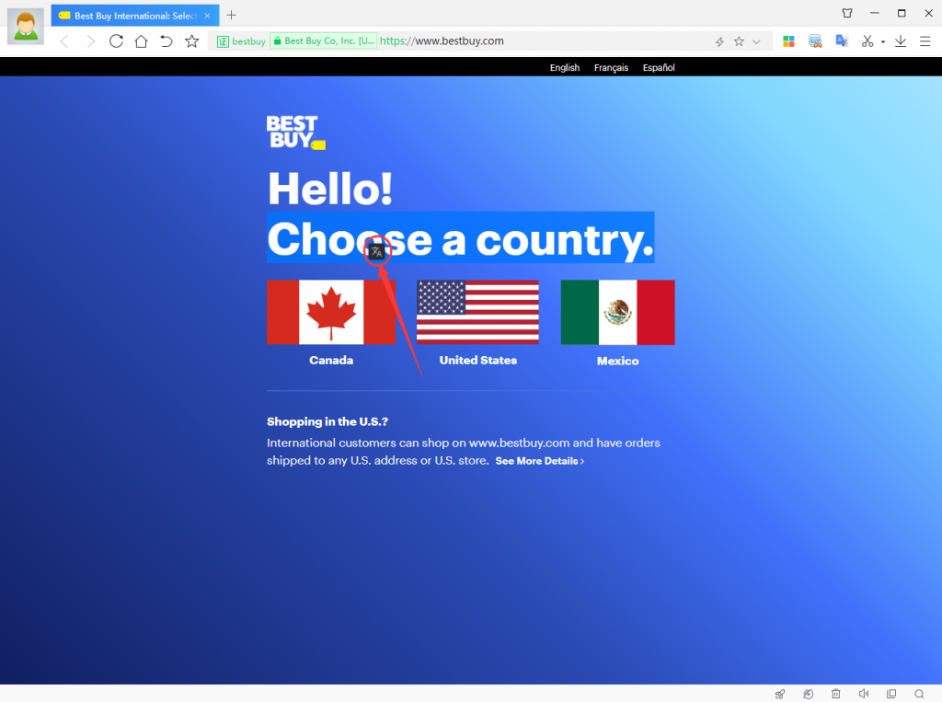Viewport: 942px width, 702px height.
Task: Click the favorites star beside the undo arrow
Action: 191,40
